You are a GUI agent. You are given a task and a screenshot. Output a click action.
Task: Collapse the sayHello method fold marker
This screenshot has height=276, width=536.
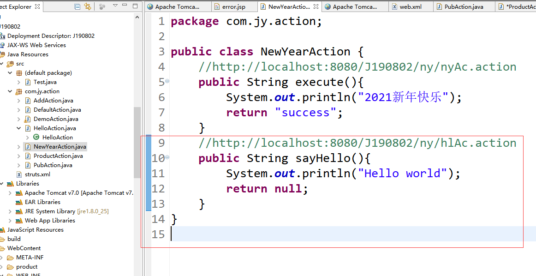(x=167, y=158)
